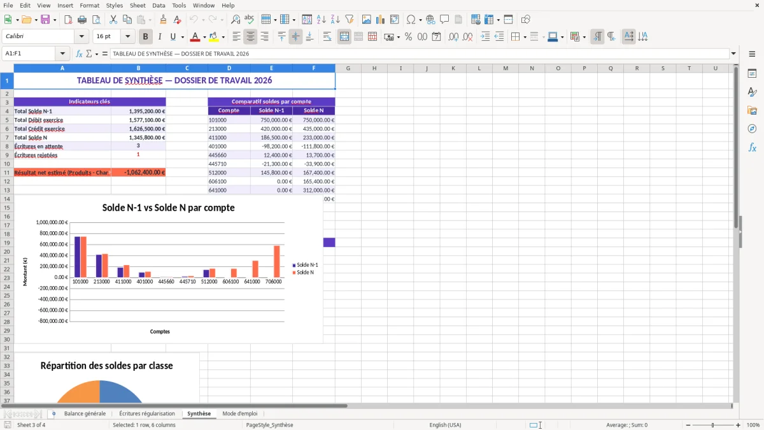Delete a decimal place
The image size is (764, 430).
tap(468, 37)
